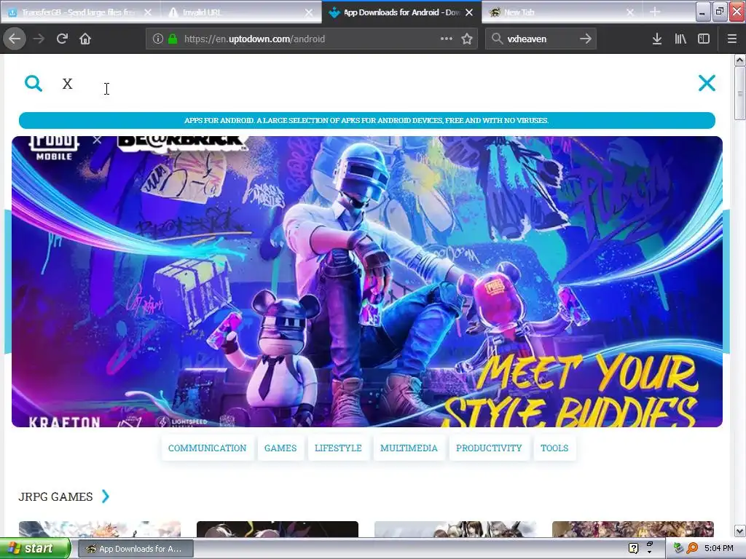This screenshot has width=746, height=559.
Task: Click the Uptodown teal search magnifier icon
Action: pyautogui.click(x=34, y=83)
